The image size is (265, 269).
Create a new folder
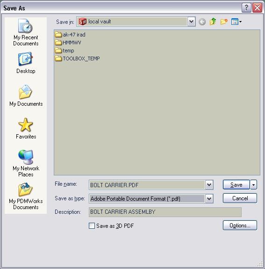coord(224,22)
